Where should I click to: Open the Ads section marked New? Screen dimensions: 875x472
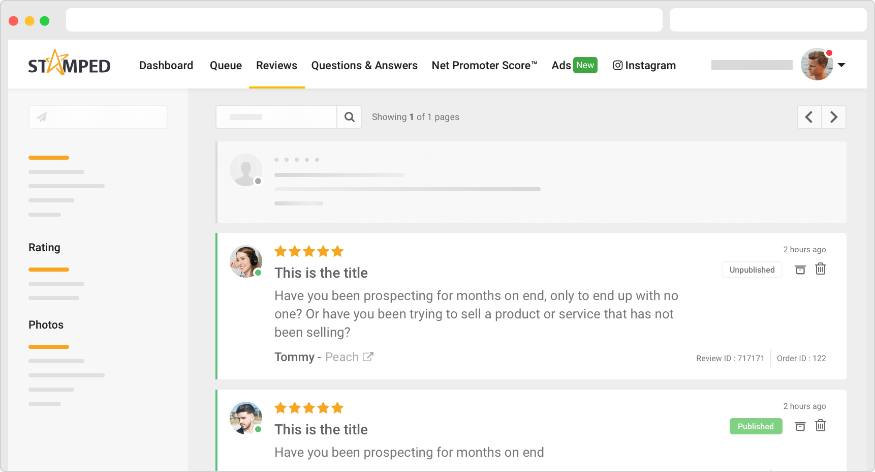pos(574,65)
